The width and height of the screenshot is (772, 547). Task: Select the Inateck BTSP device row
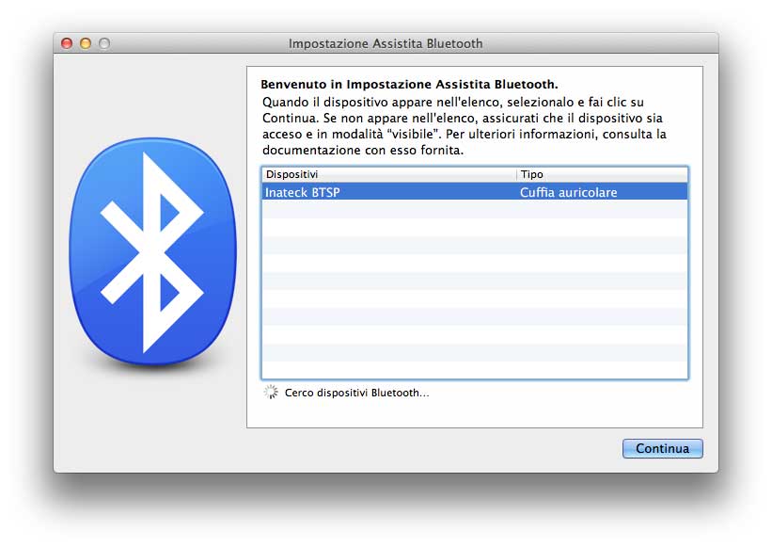(x=475, y=192)
